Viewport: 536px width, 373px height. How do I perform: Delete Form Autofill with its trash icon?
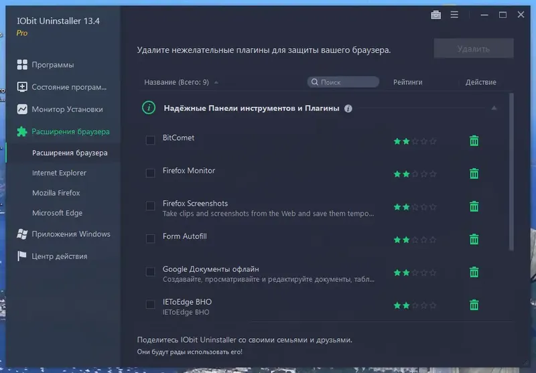(474, 239)
